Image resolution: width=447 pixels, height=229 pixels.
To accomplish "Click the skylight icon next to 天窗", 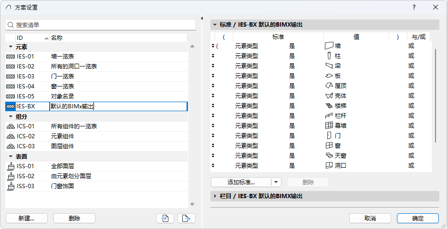I will (x=329, y=155).
